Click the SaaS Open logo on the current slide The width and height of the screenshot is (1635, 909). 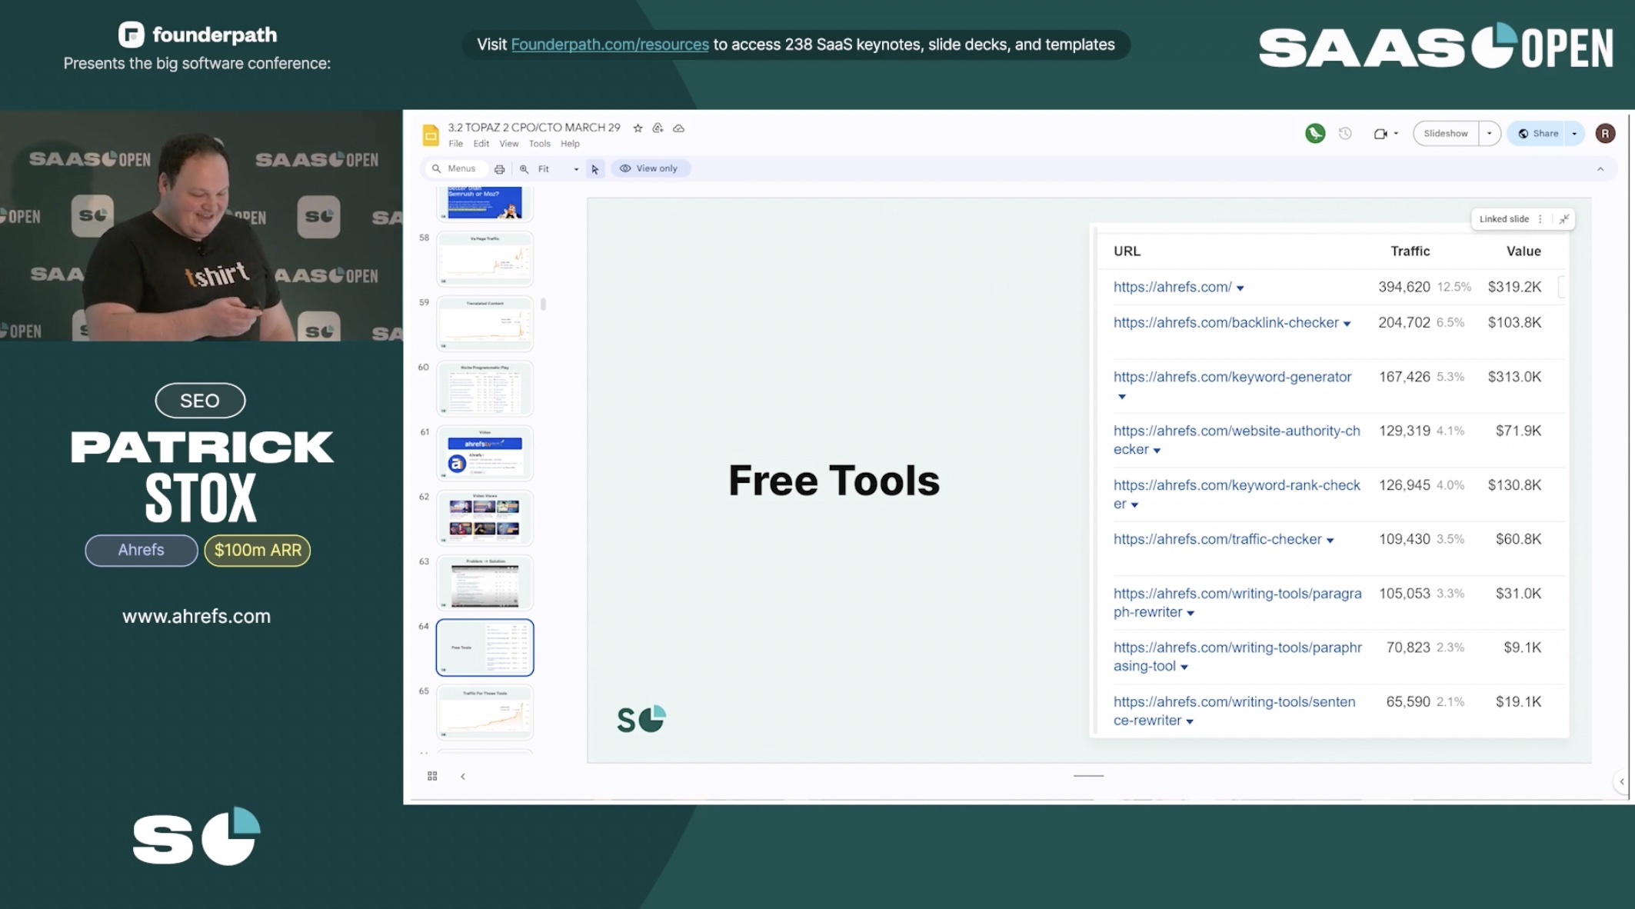(x=641, y=720)
